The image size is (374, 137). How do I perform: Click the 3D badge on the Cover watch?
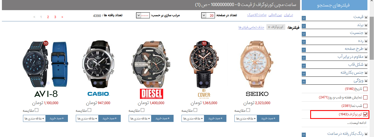coord(204,43)
